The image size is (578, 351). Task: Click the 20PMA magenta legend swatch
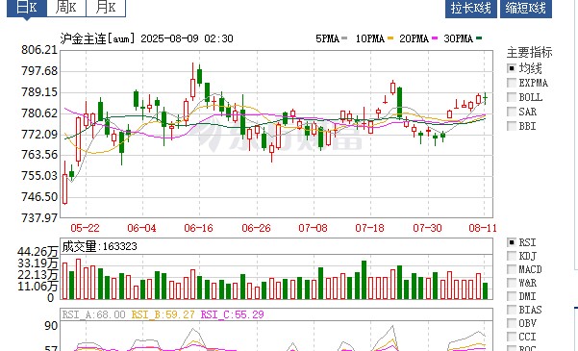[x=435, y=38]
